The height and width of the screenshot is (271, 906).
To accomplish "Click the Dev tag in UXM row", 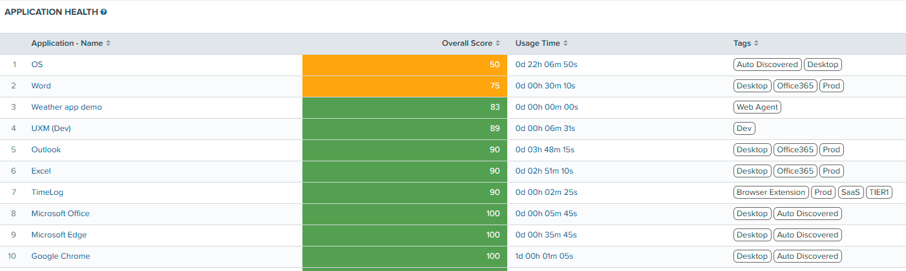I will 744,128.
